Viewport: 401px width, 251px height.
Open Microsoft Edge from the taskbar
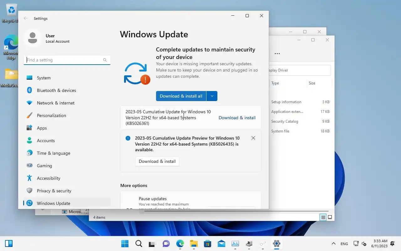(x=180, y=244)
